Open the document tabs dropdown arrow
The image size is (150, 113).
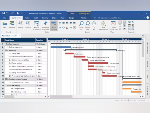143,36
